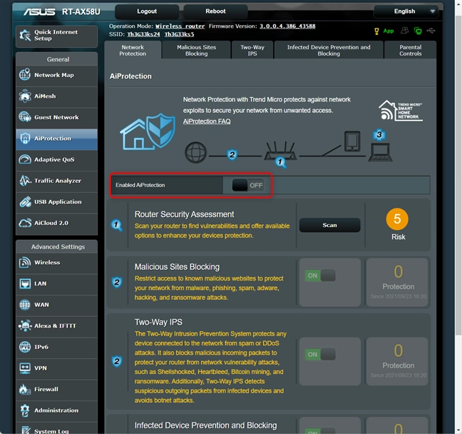Click the App link in header
Screen dimensions: 462x434
pyautogui.click(x=389, y=31)
